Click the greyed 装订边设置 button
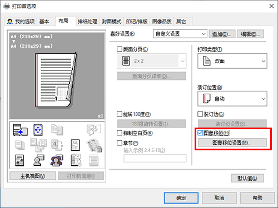This screenshot has height=208, width=278. click(x=232, y=124)
